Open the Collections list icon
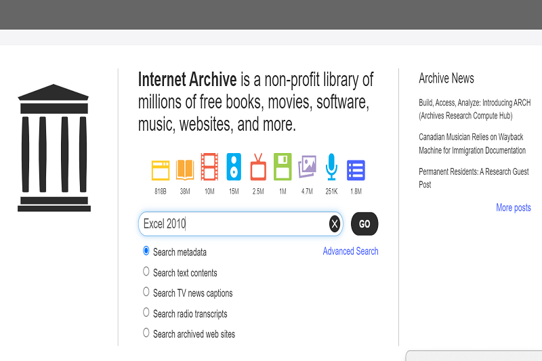542x361 pixels. click(x=356, y=170)
